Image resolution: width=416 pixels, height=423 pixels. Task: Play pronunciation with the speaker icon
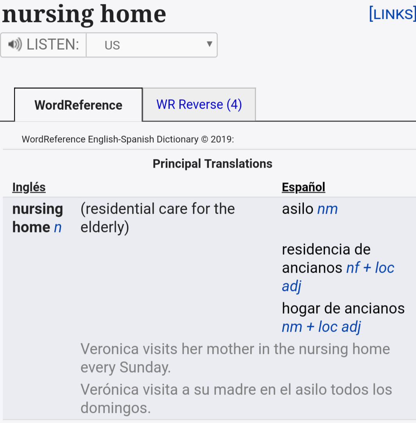tap(15, 45)
